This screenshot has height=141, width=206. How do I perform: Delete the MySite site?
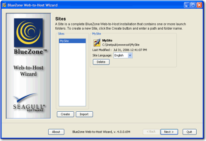[101, 62]
